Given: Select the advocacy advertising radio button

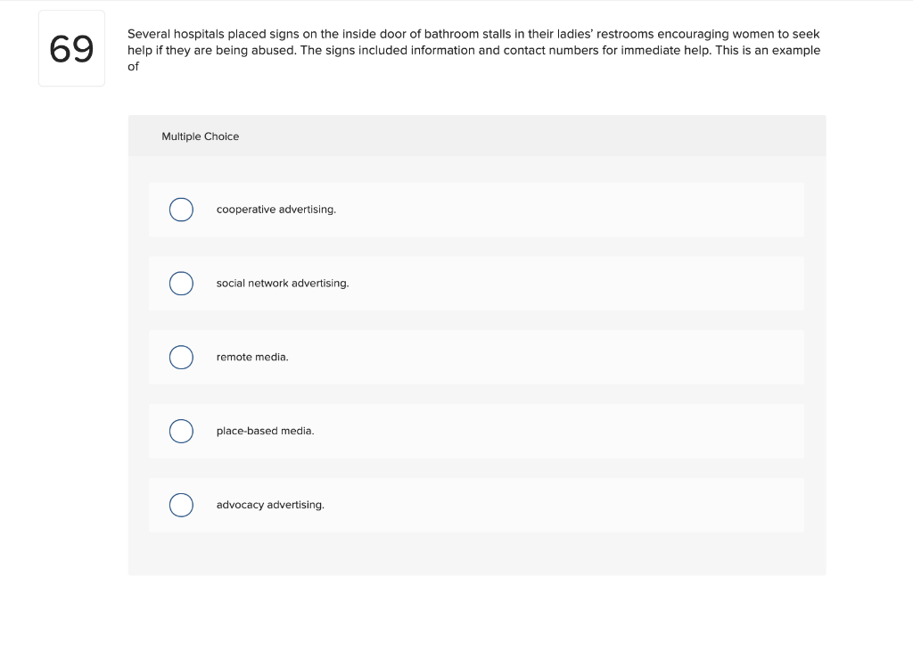Looking at the screenshot, I should click(181, 505).
